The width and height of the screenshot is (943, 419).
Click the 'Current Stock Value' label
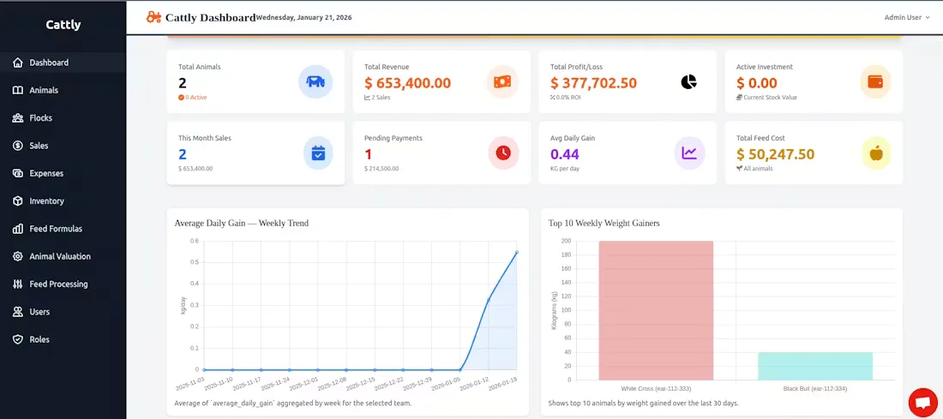pos(766,98)
